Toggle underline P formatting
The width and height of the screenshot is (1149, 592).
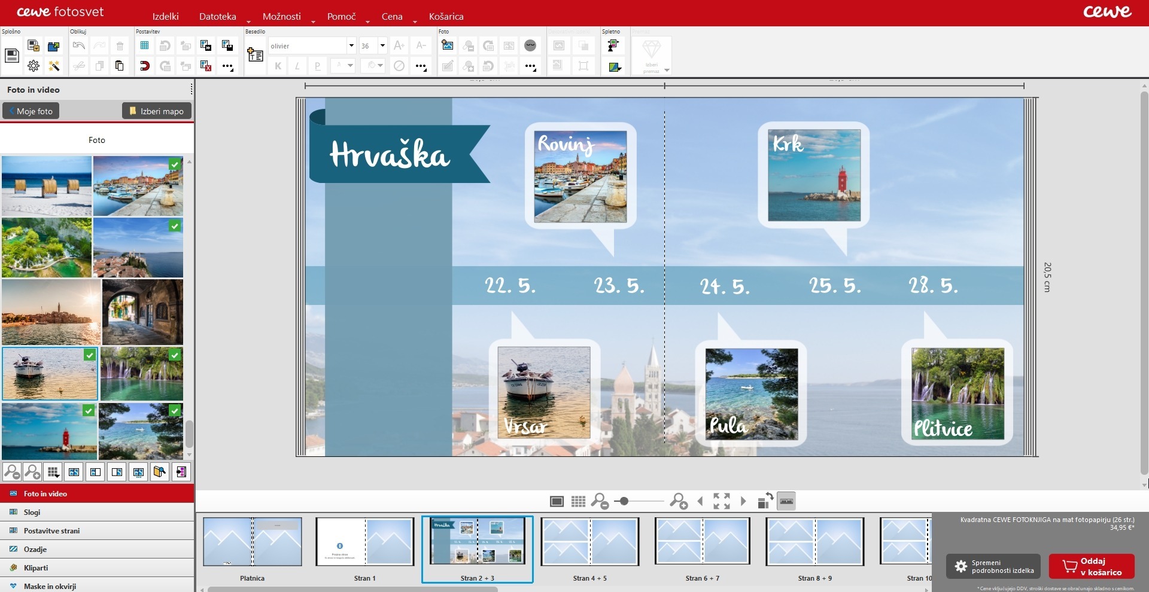(317, 66)
